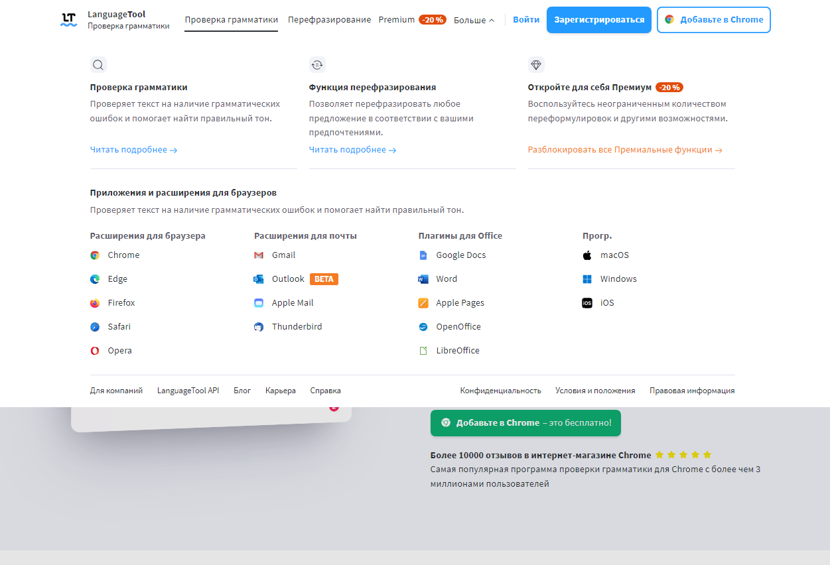Click the Chrome browser icon in extensions list

click(x=95, y=255)
